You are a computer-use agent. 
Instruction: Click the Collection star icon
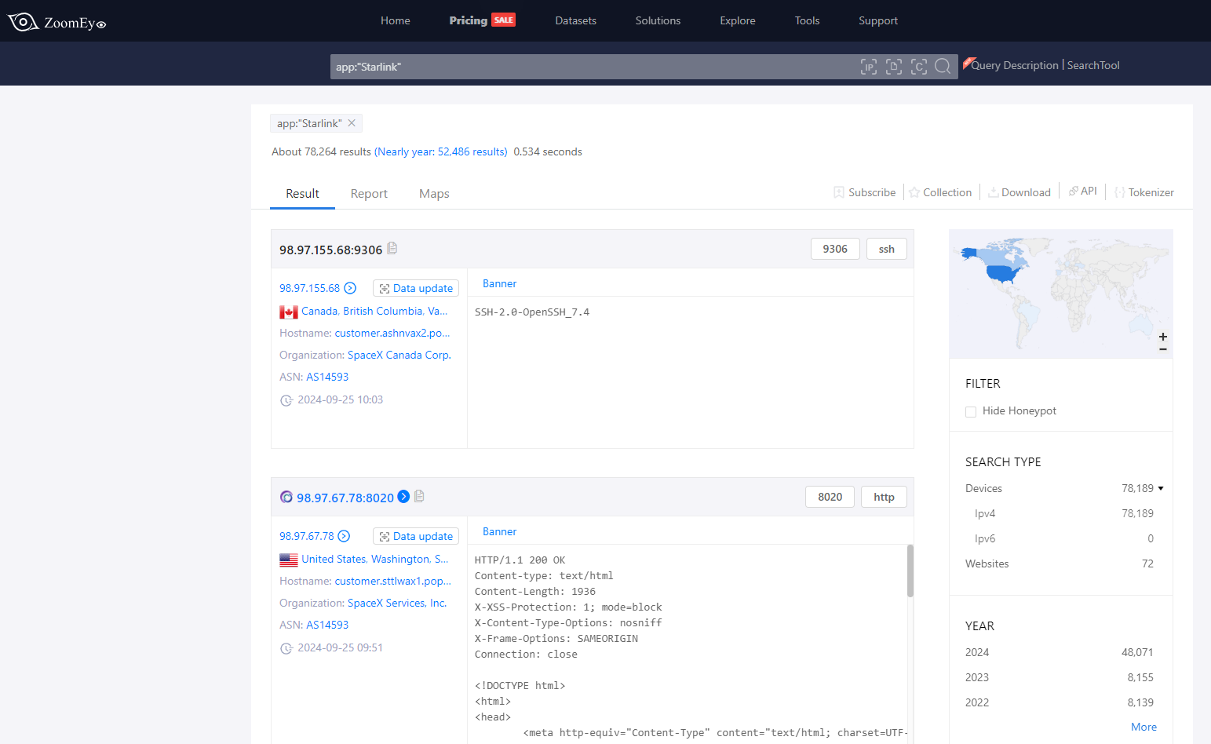pos(914,192)
